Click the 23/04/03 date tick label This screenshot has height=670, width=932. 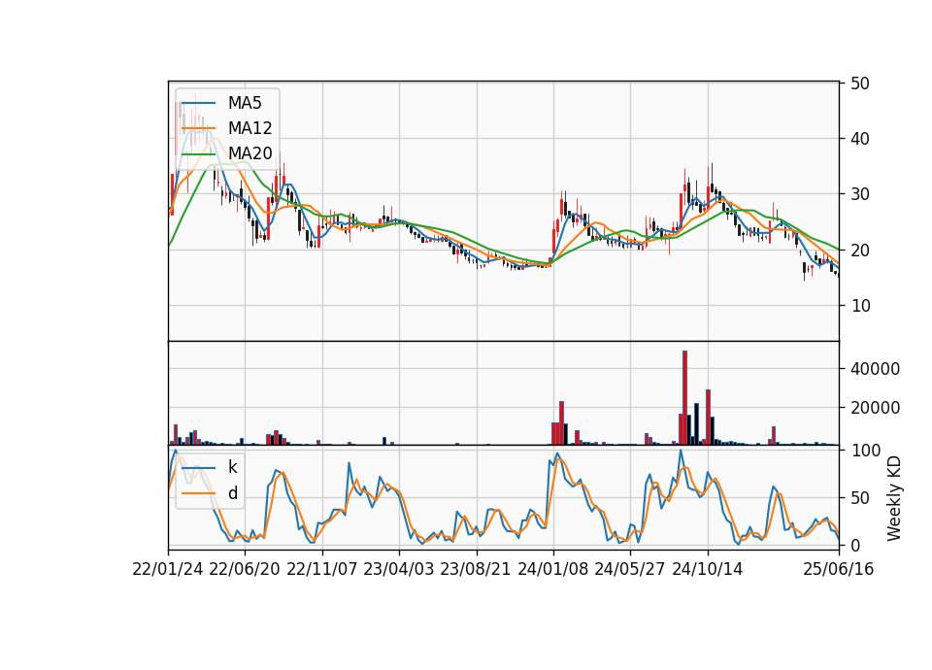tap(399, 569)
